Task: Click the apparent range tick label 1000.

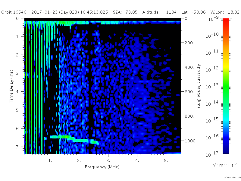Action: point(190,141)
